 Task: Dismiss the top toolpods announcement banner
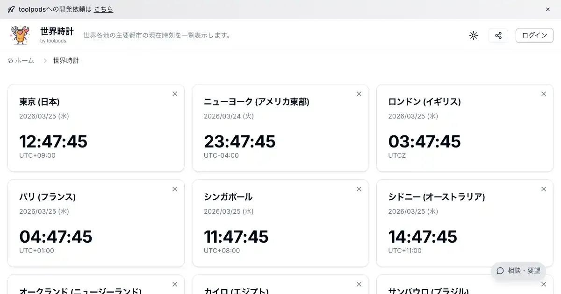[548, 9]
